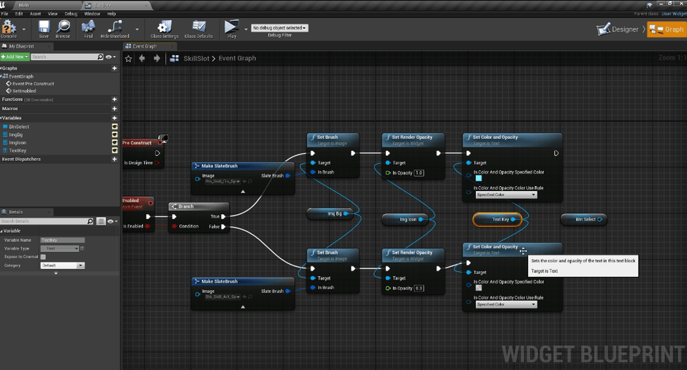
Task: Toggle visibility eye for BtnSelect variable
Action: point(114,127)
